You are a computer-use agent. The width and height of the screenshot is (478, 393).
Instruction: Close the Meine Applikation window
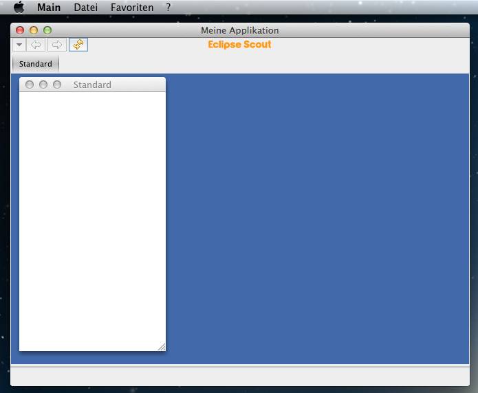pos(20,30)
